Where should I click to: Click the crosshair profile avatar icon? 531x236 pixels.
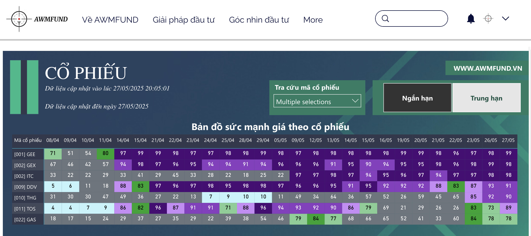[x=488, y=19]
